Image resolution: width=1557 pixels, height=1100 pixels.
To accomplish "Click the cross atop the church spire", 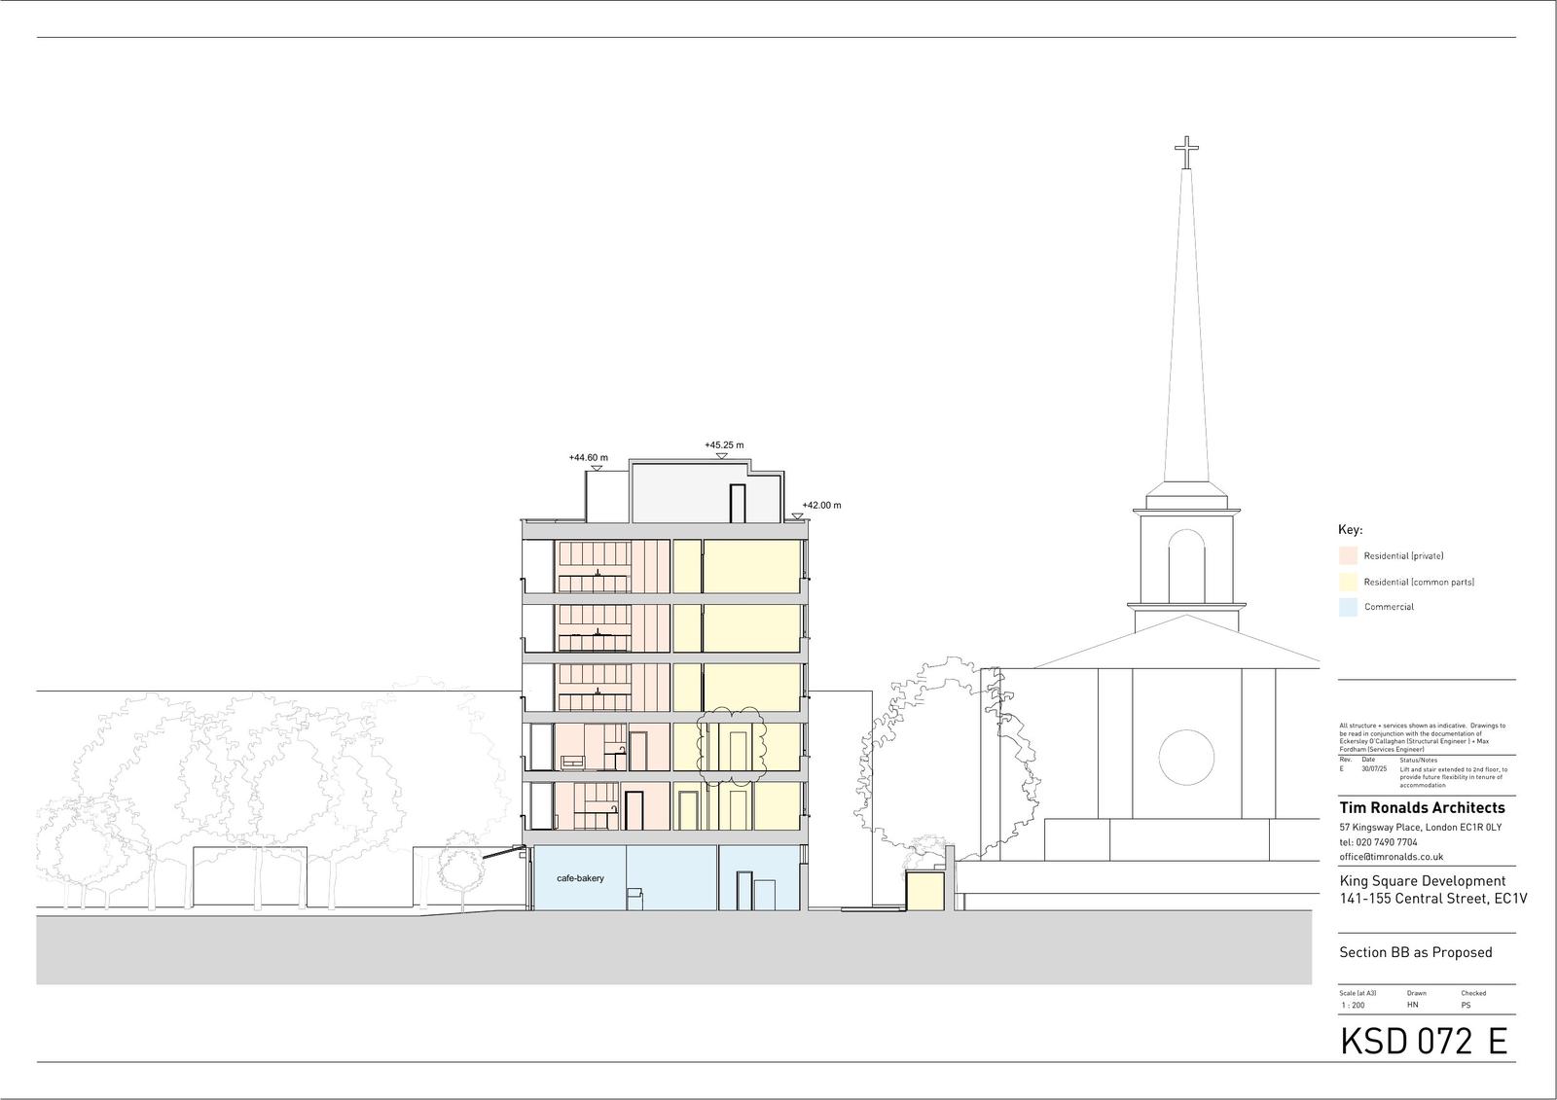I will (1185, 153).
